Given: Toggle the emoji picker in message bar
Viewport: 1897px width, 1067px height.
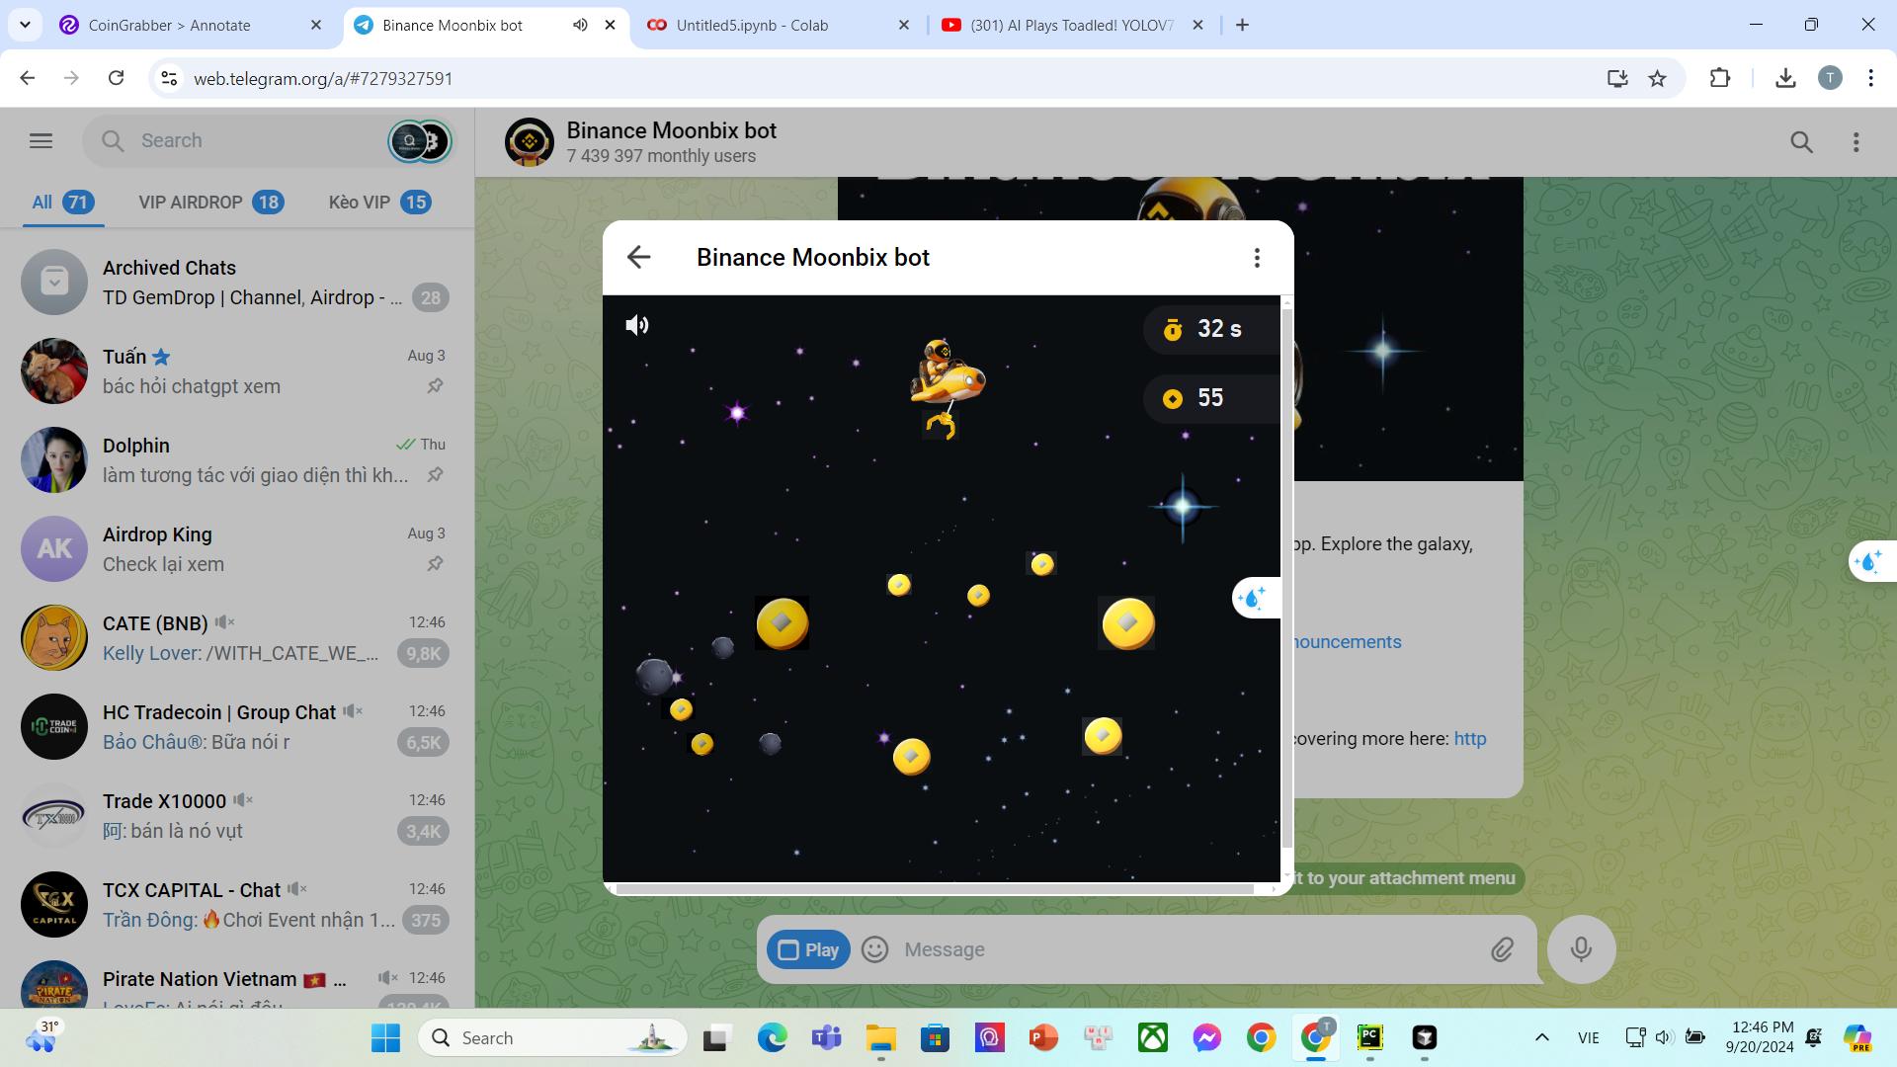Looking at the screenshot, I should pyautogui.click(x=875, y=948).
